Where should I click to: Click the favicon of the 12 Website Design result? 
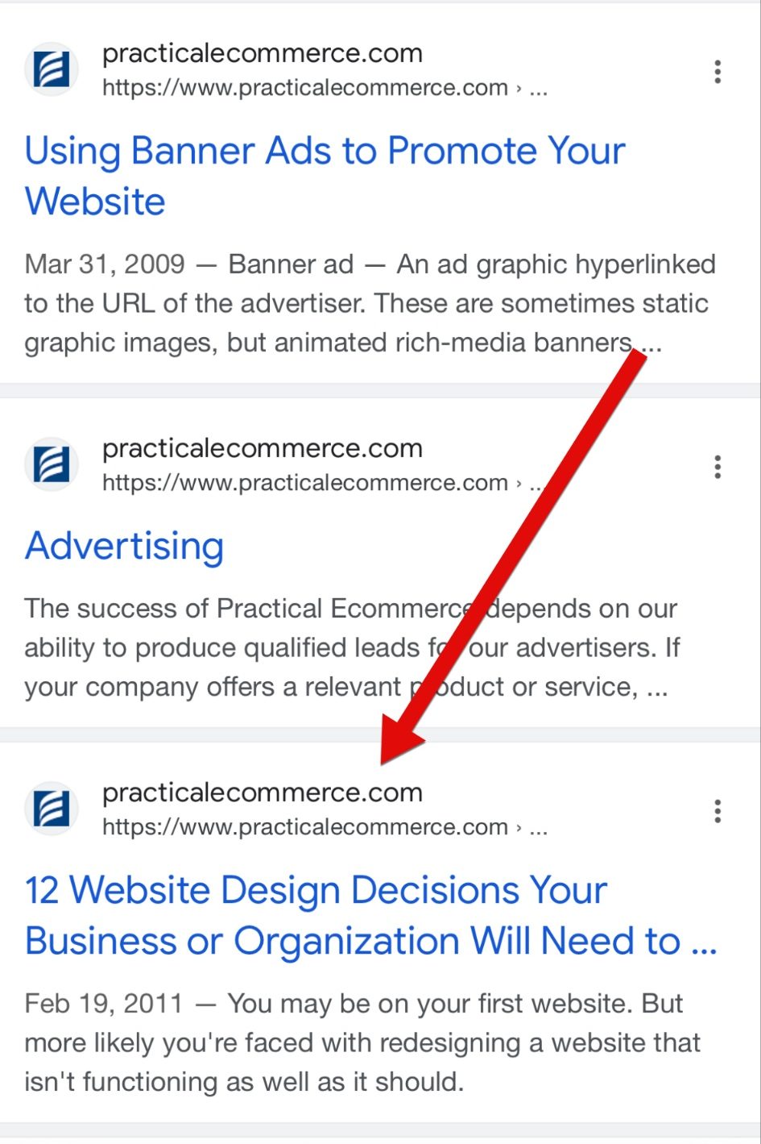pyautogui.click(x=52, y=809)
